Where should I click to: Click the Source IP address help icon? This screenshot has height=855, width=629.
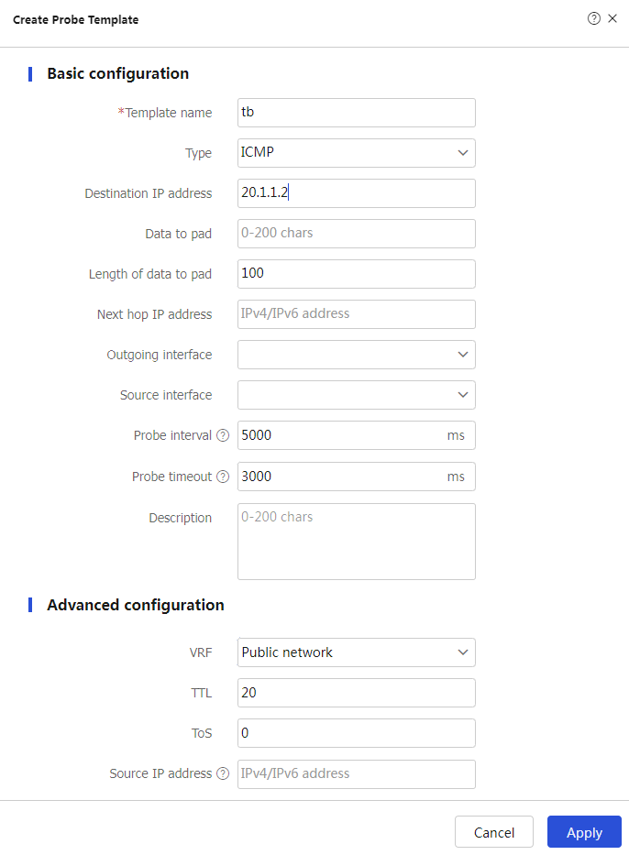[223, 773]
